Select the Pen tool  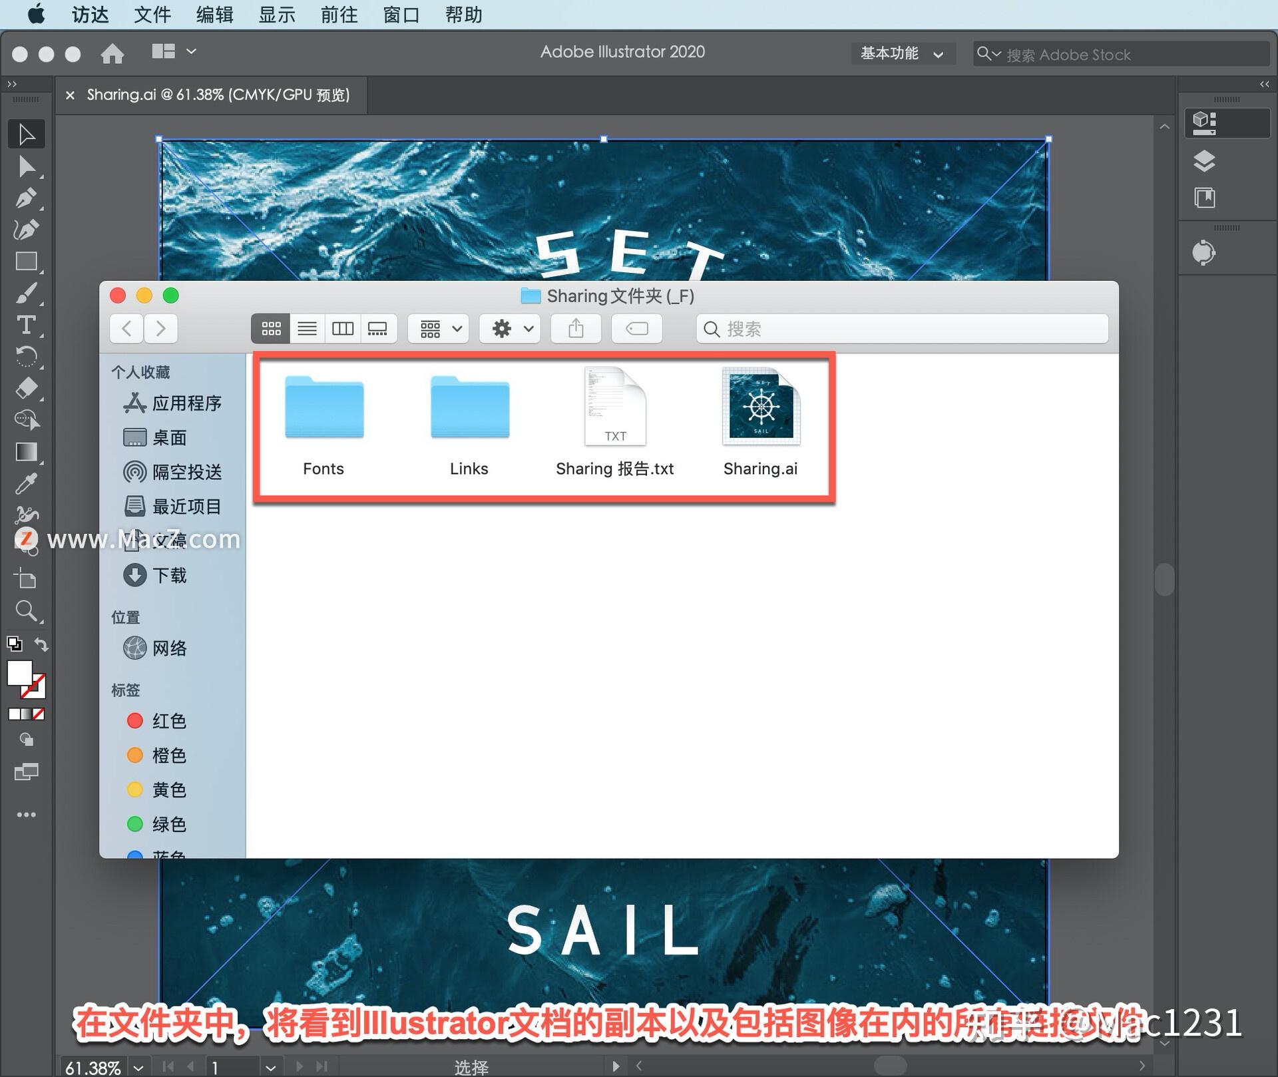point(27,198)
